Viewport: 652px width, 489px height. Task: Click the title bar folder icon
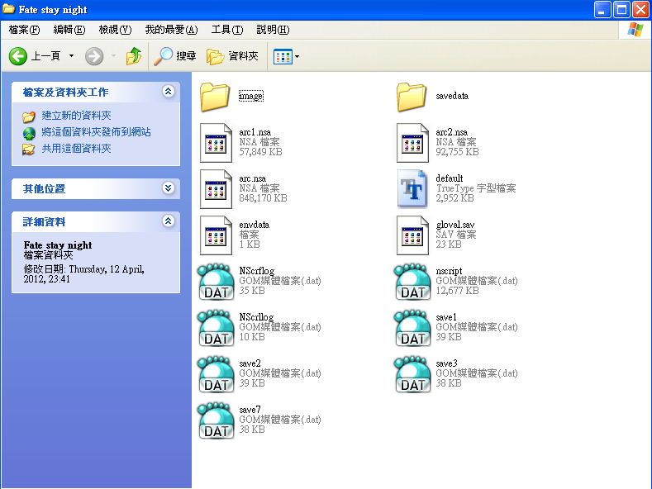(9, 9)
